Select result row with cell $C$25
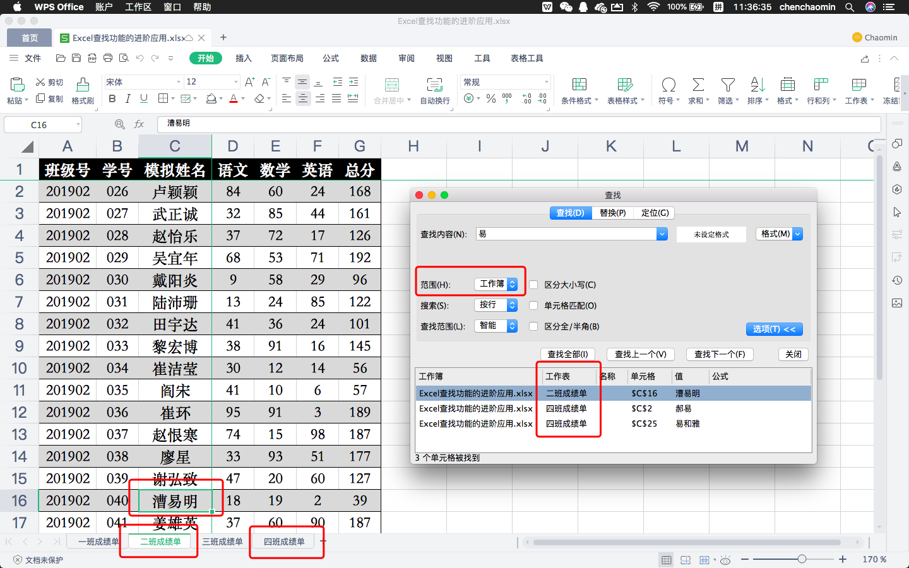The image size is (909, 568). point(613,423)
